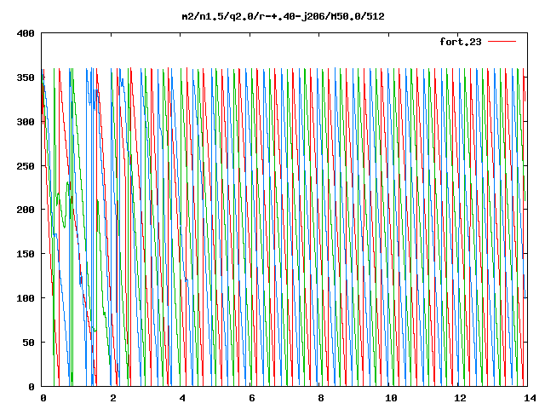Click y-axis label 200
The height and width of the screenshot is (409, 545).
(26, 210)
